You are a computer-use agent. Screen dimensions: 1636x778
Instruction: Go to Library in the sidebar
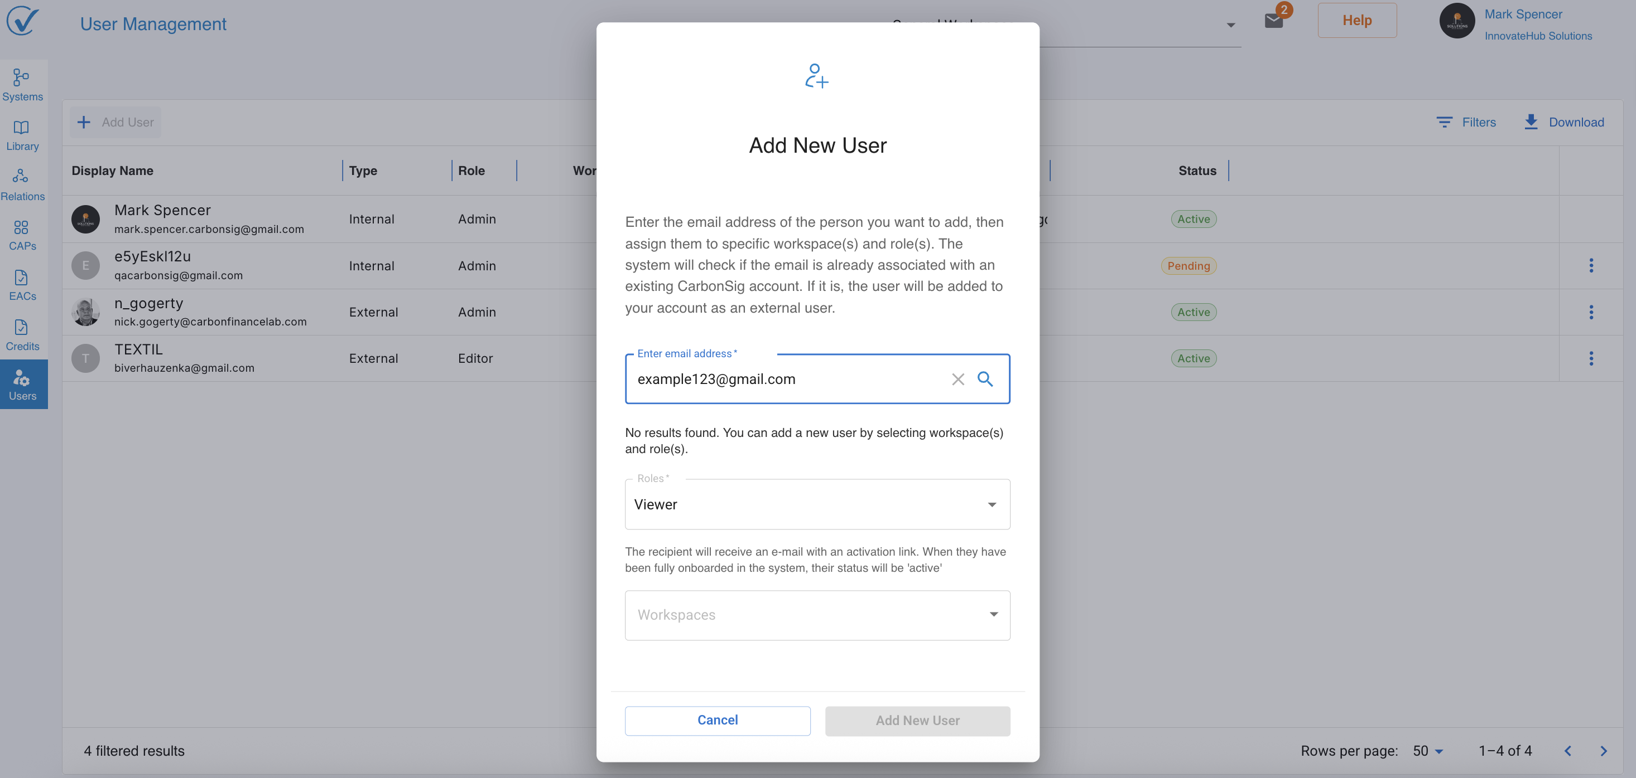(x=22, y=135)
